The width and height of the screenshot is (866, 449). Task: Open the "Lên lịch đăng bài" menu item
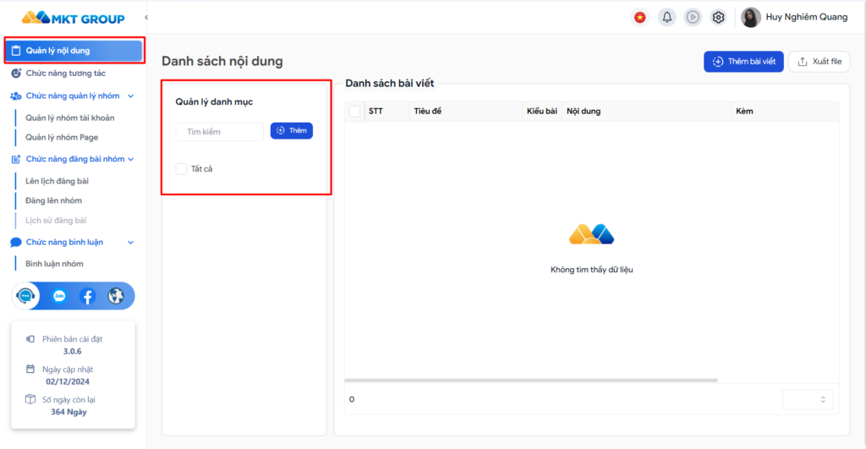click(57, 181)
